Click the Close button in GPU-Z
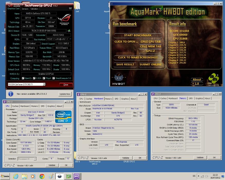Viewport: 225px width, 180px height. pyautogui.click(x=66, y=85)
